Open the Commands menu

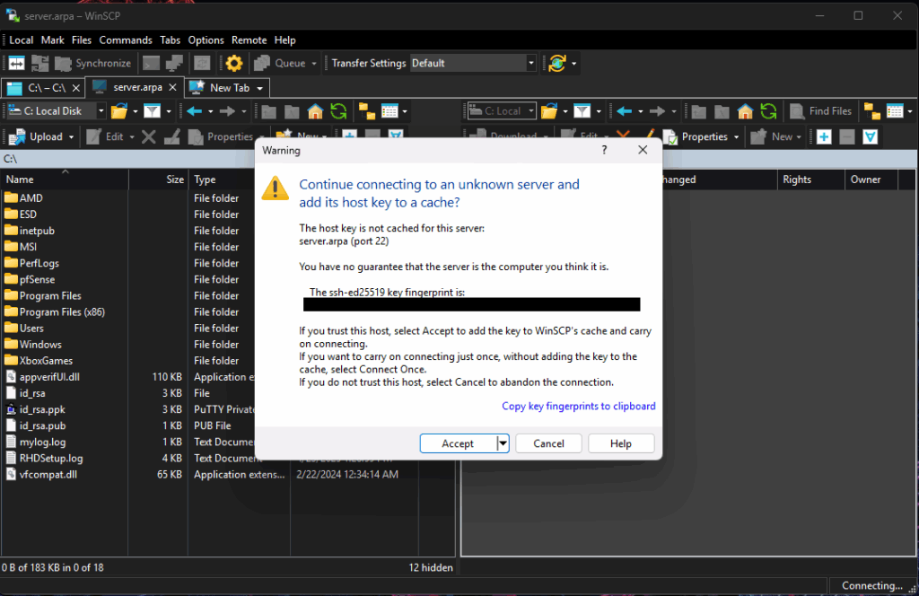click(x=126, y=39)
